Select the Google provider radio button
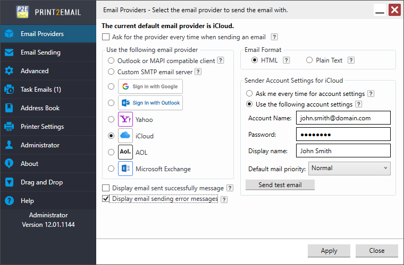 click(x=111, y=86)
